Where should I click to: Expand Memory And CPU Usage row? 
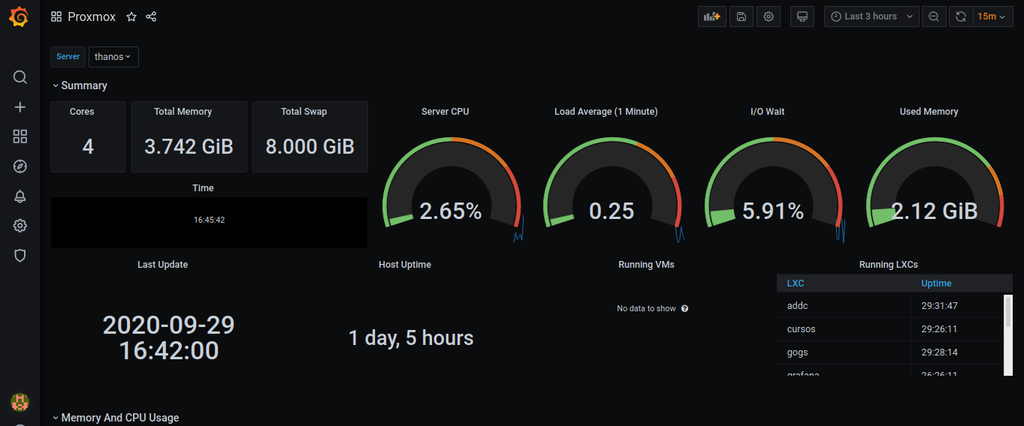click(x=116, y=418)
